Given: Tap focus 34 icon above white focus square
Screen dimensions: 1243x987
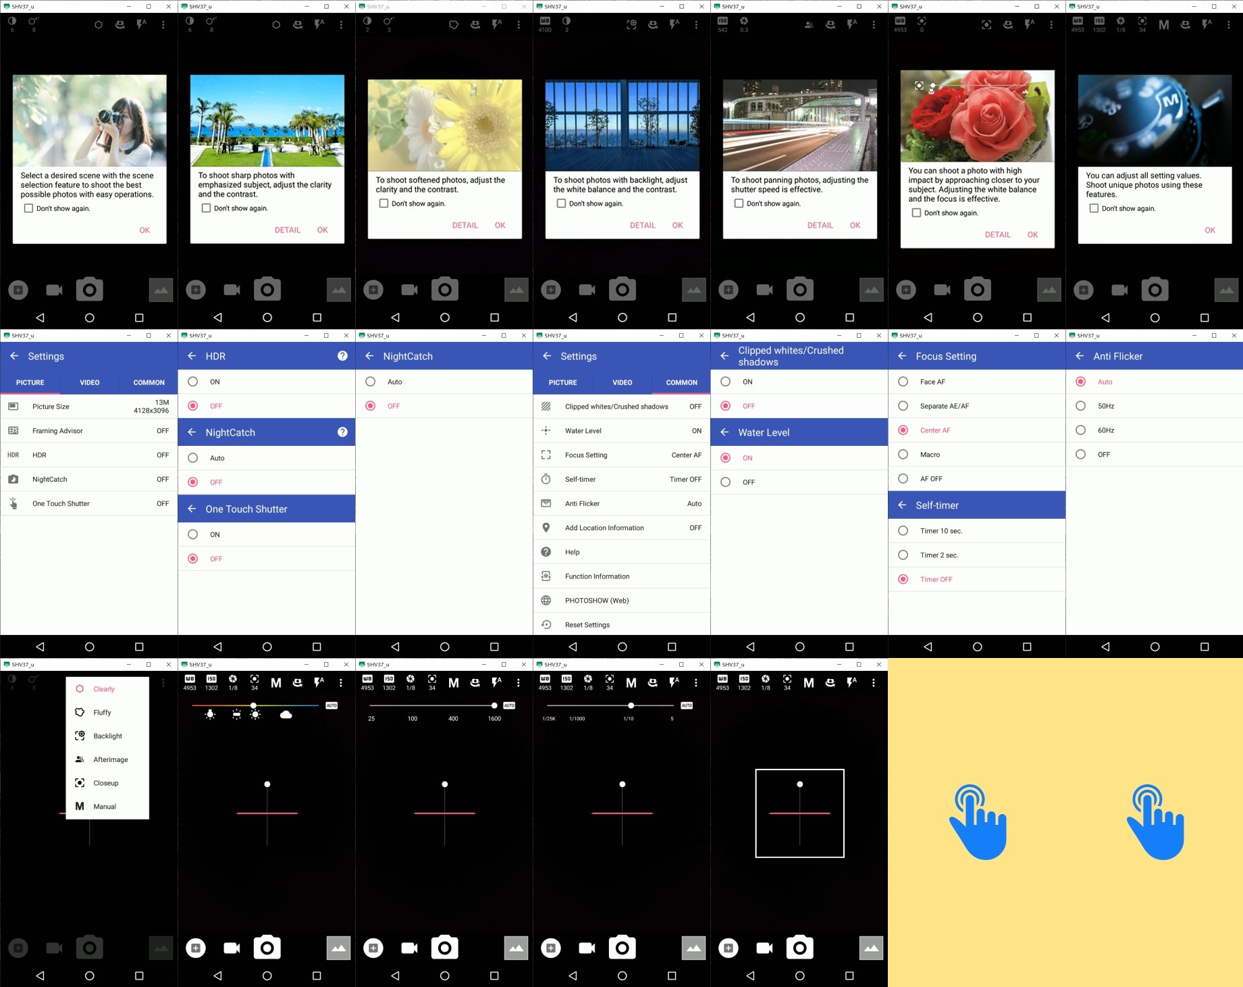Looking at the screenshot, I should 787,682.
